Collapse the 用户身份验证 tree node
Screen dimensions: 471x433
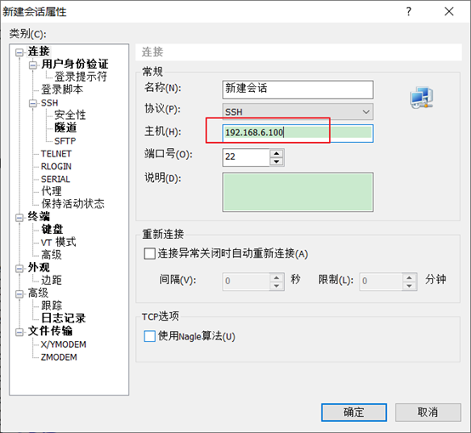(33, 66)
